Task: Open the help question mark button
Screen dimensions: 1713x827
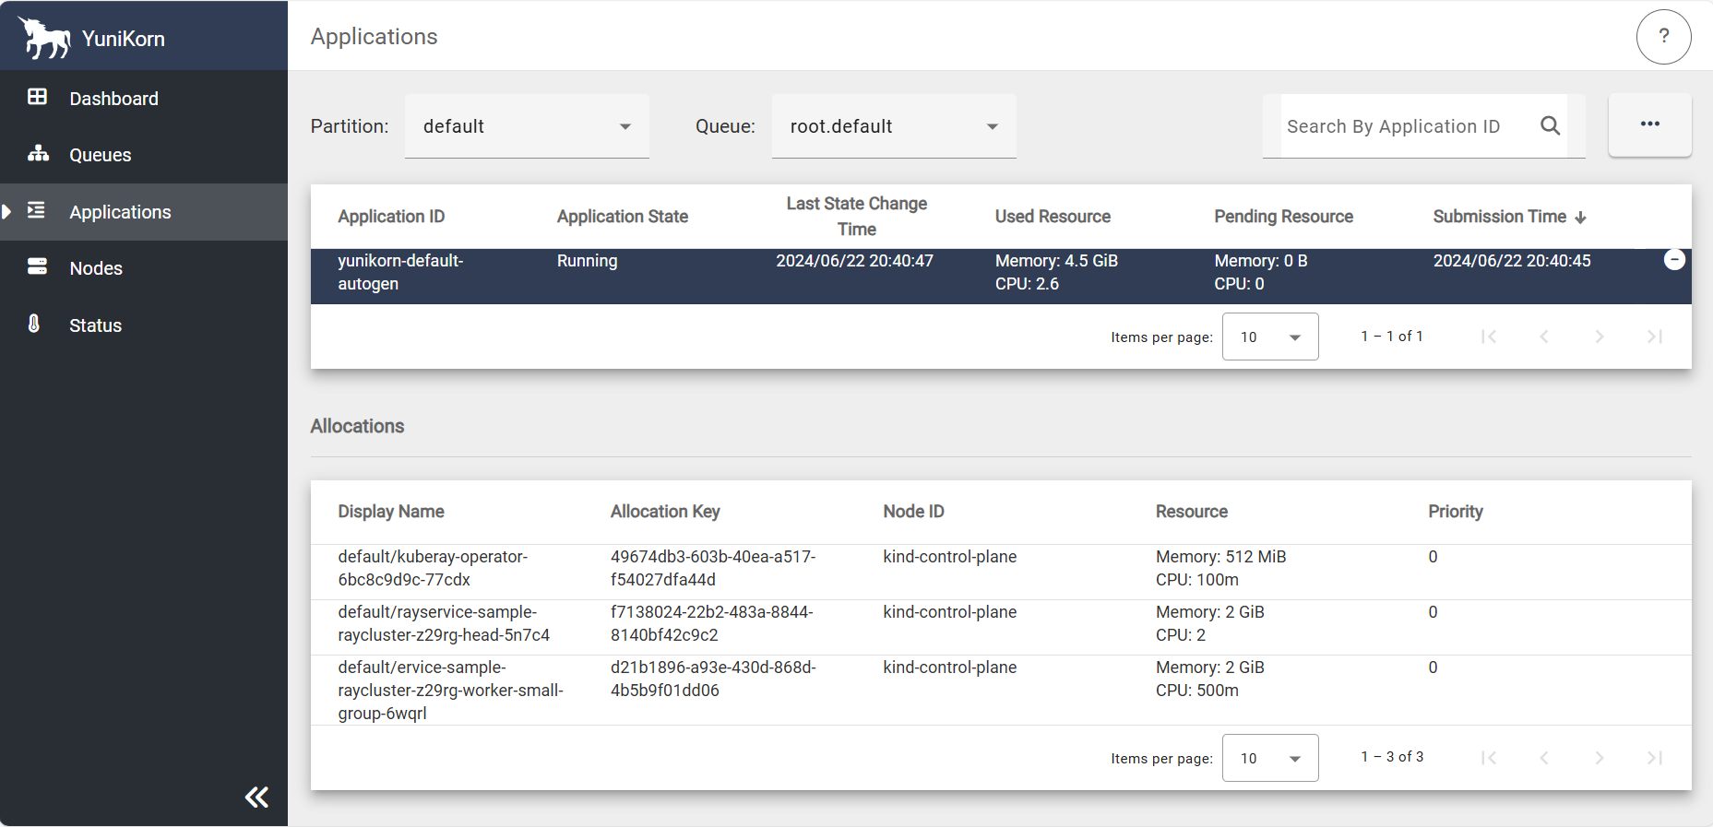Action: click(1663, 37)
